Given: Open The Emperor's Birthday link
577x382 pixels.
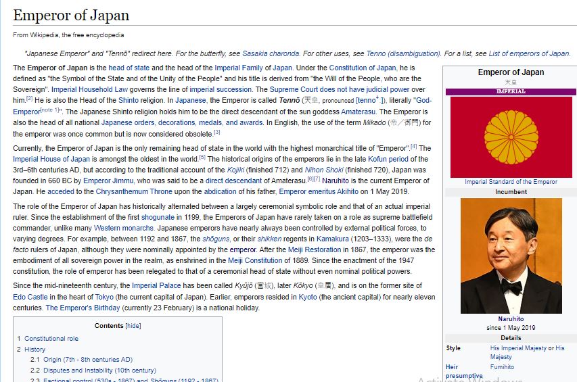Looking at the screenshot, I should point(83,308).
